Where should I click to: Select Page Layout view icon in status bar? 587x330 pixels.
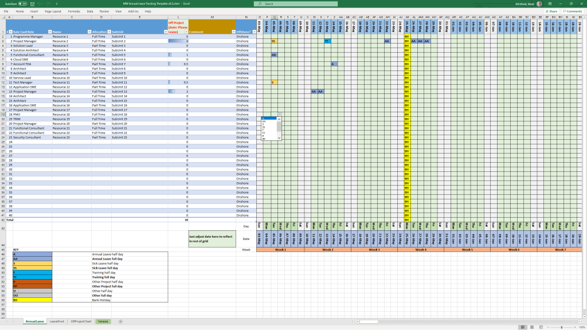click(532, 327)
